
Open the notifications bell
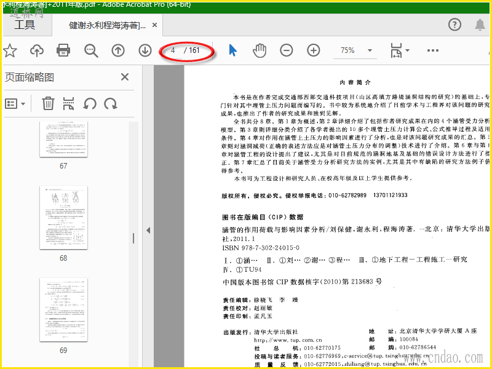tap(480, 25)
